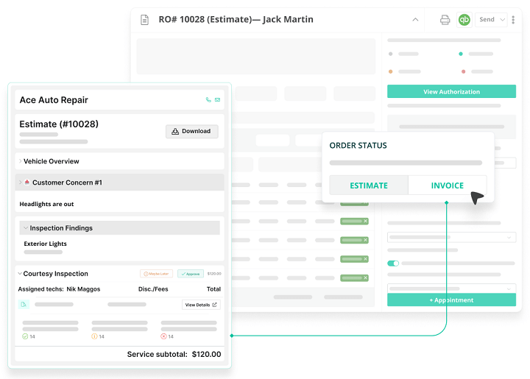Click the document icon beside RO# 10028

(x=145, y=20)
